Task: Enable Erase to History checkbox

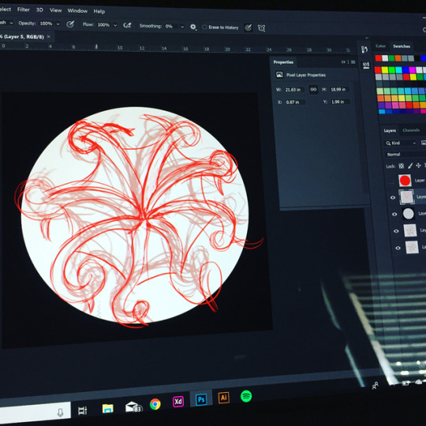Action: coord(204,27)
